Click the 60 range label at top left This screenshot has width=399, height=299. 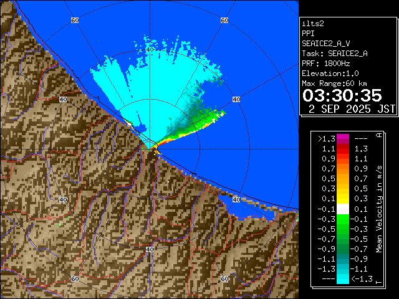pos(75,21)
